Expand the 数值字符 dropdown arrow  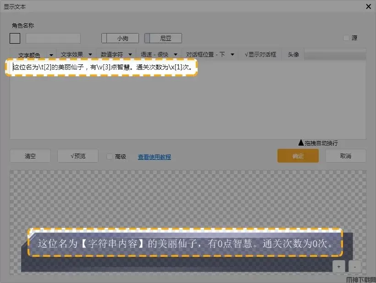[x=130, y=55]
